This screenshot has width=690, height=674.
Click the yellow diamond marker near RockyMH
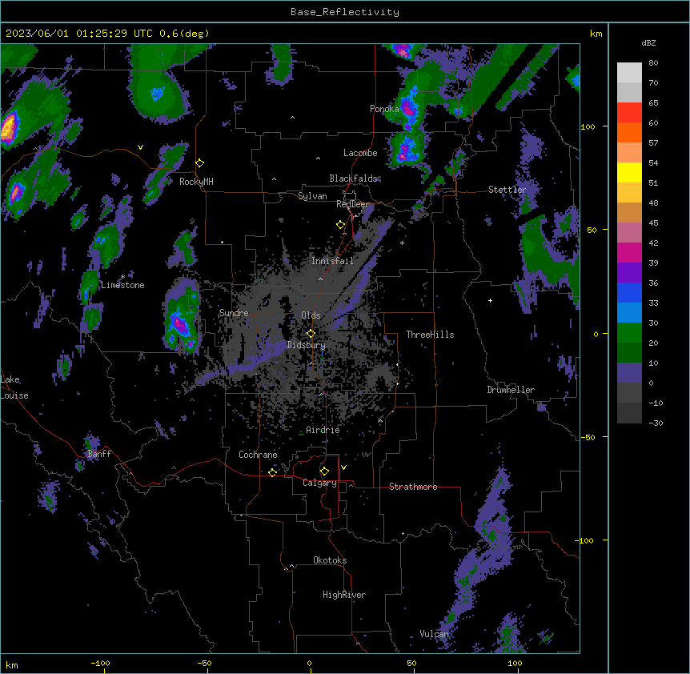[200, 163]
